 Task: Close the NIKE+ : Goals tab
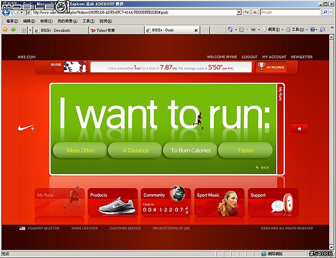196,30
